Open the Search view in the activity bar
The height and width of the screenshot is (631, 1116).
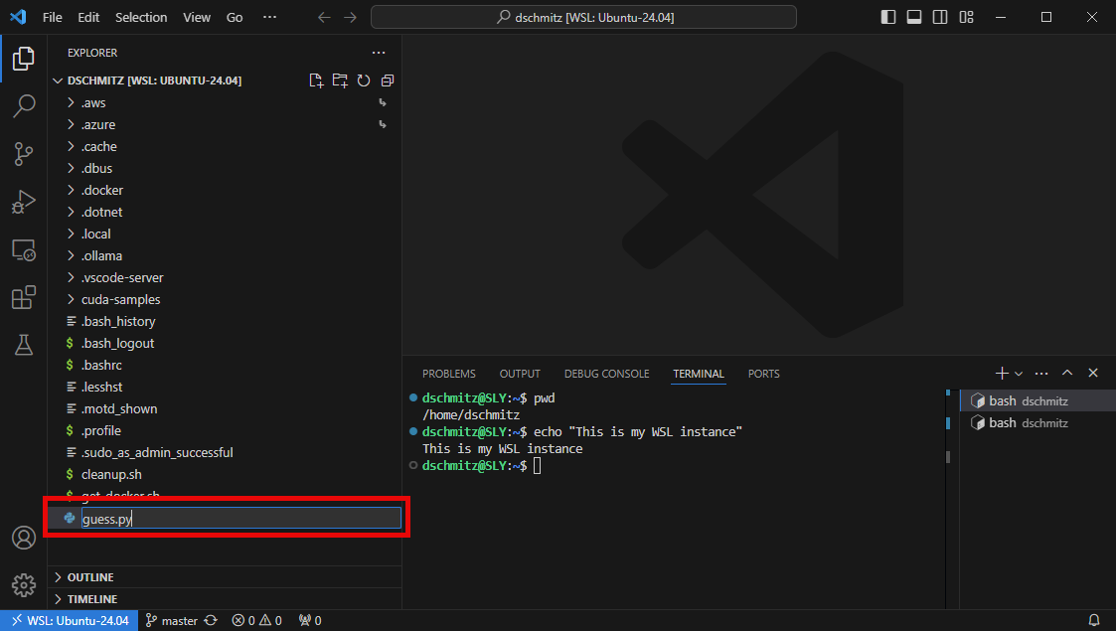(23, 105)
